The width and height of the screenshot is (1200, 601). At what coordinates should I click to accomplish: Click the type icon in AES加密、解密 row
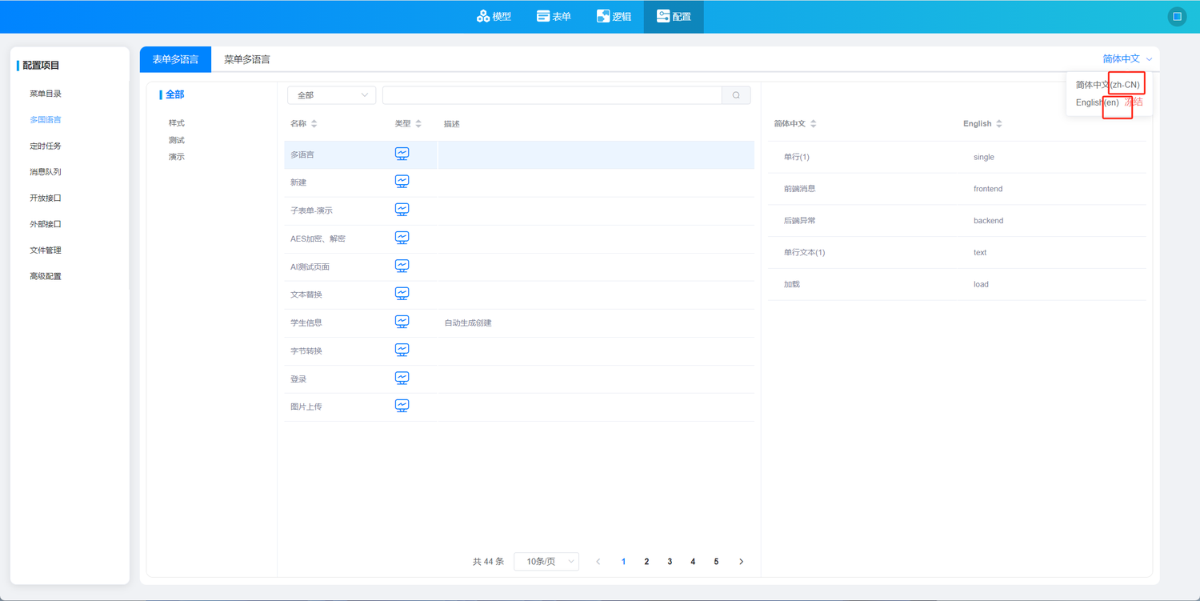pos(402,238)
